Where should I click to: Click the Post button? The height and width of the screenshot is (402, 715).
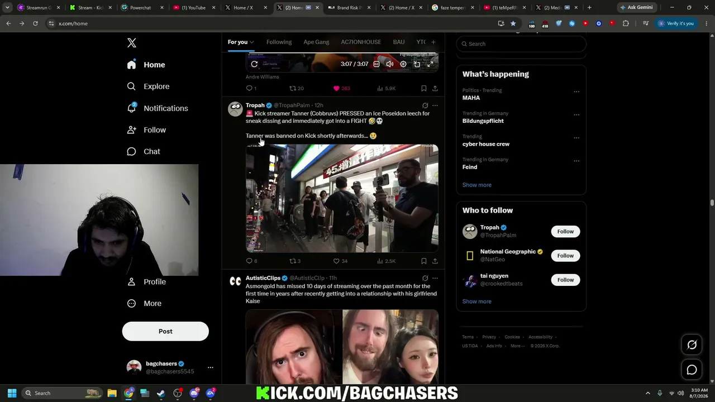(x=165, y=331)
